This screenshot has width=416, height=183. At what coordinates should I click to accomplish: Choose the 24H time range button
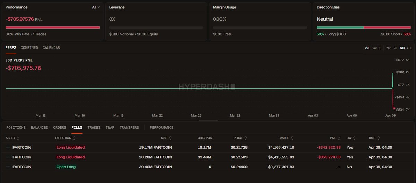coord(388,48)
